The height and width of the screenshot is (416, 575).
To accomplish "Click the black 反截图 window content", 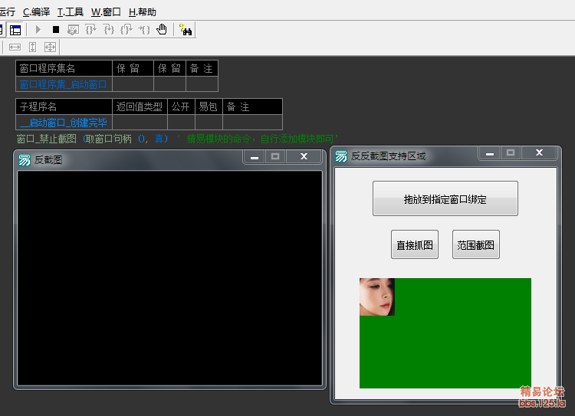I will pos(169,278).
